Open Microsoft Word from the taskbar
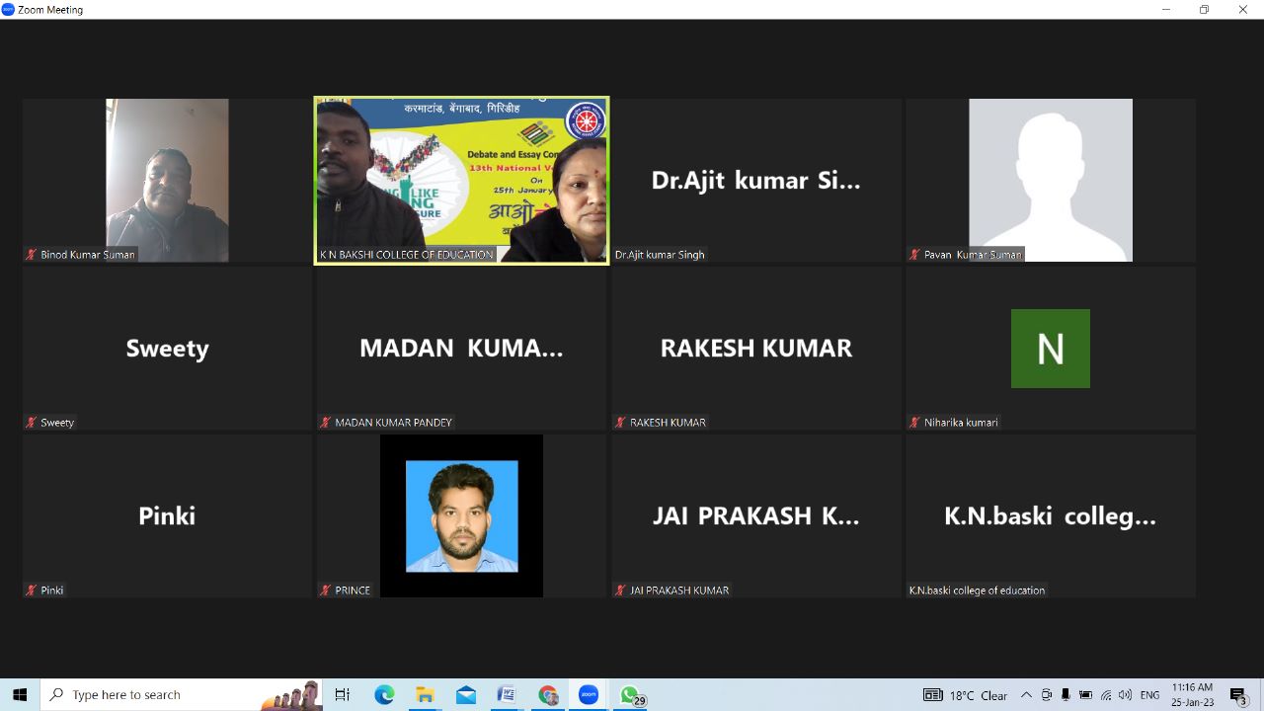Screen dimensions: 1264x711 (506, 695)
